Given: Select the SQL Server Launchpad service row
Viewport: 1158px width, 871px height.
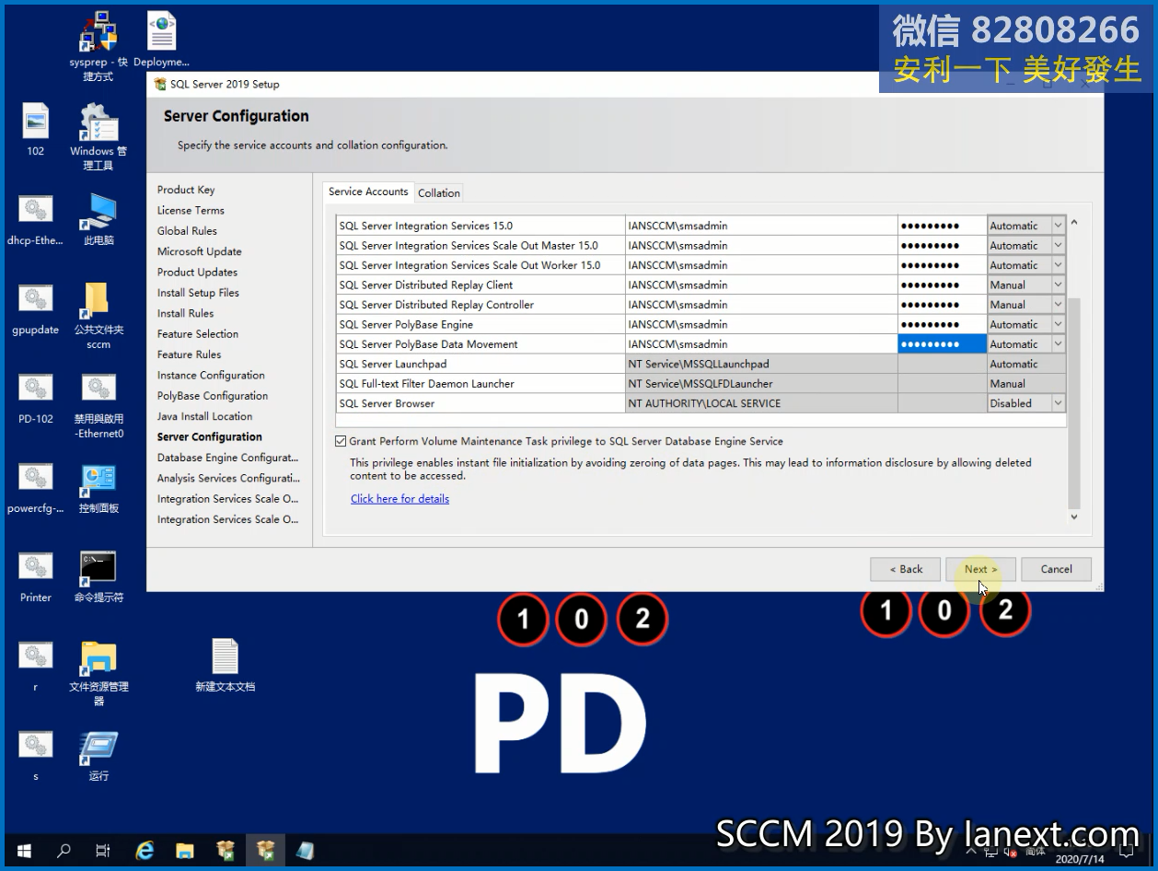Looking at the screenshot, I should (x=701, y=365).
